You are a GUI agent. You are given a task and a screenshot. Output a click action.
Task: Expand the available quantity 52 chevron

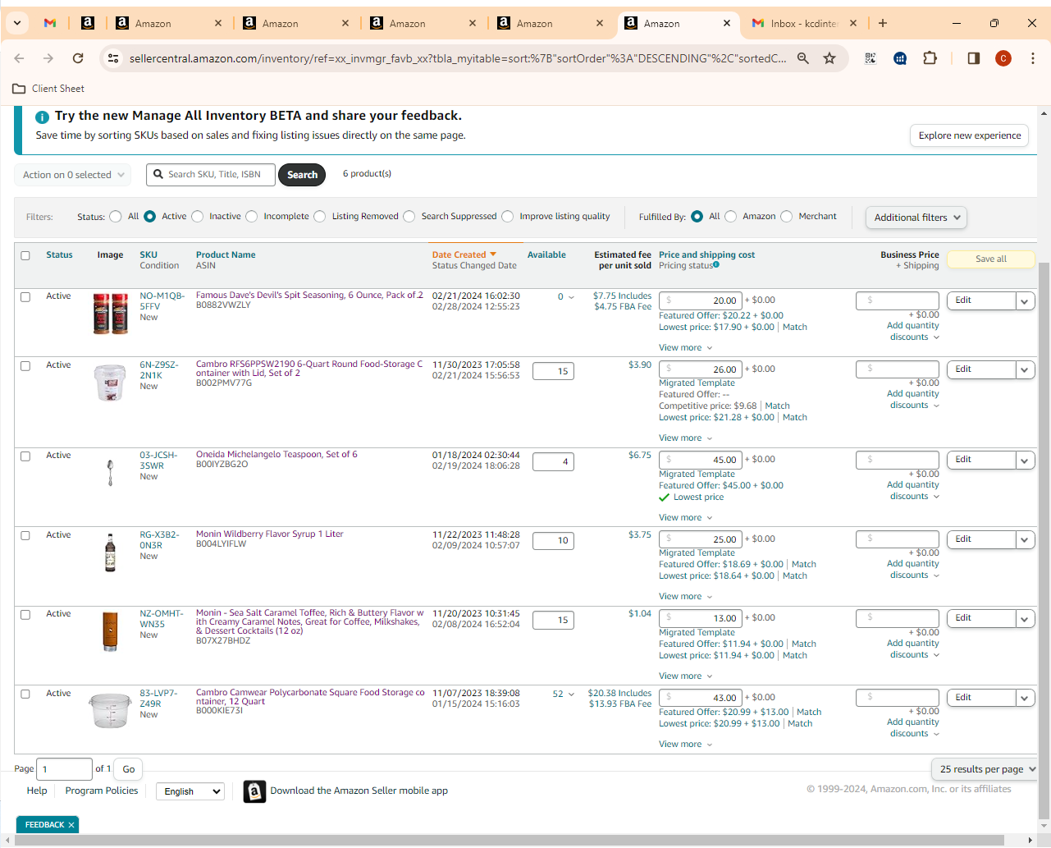[x=571, y=694]
